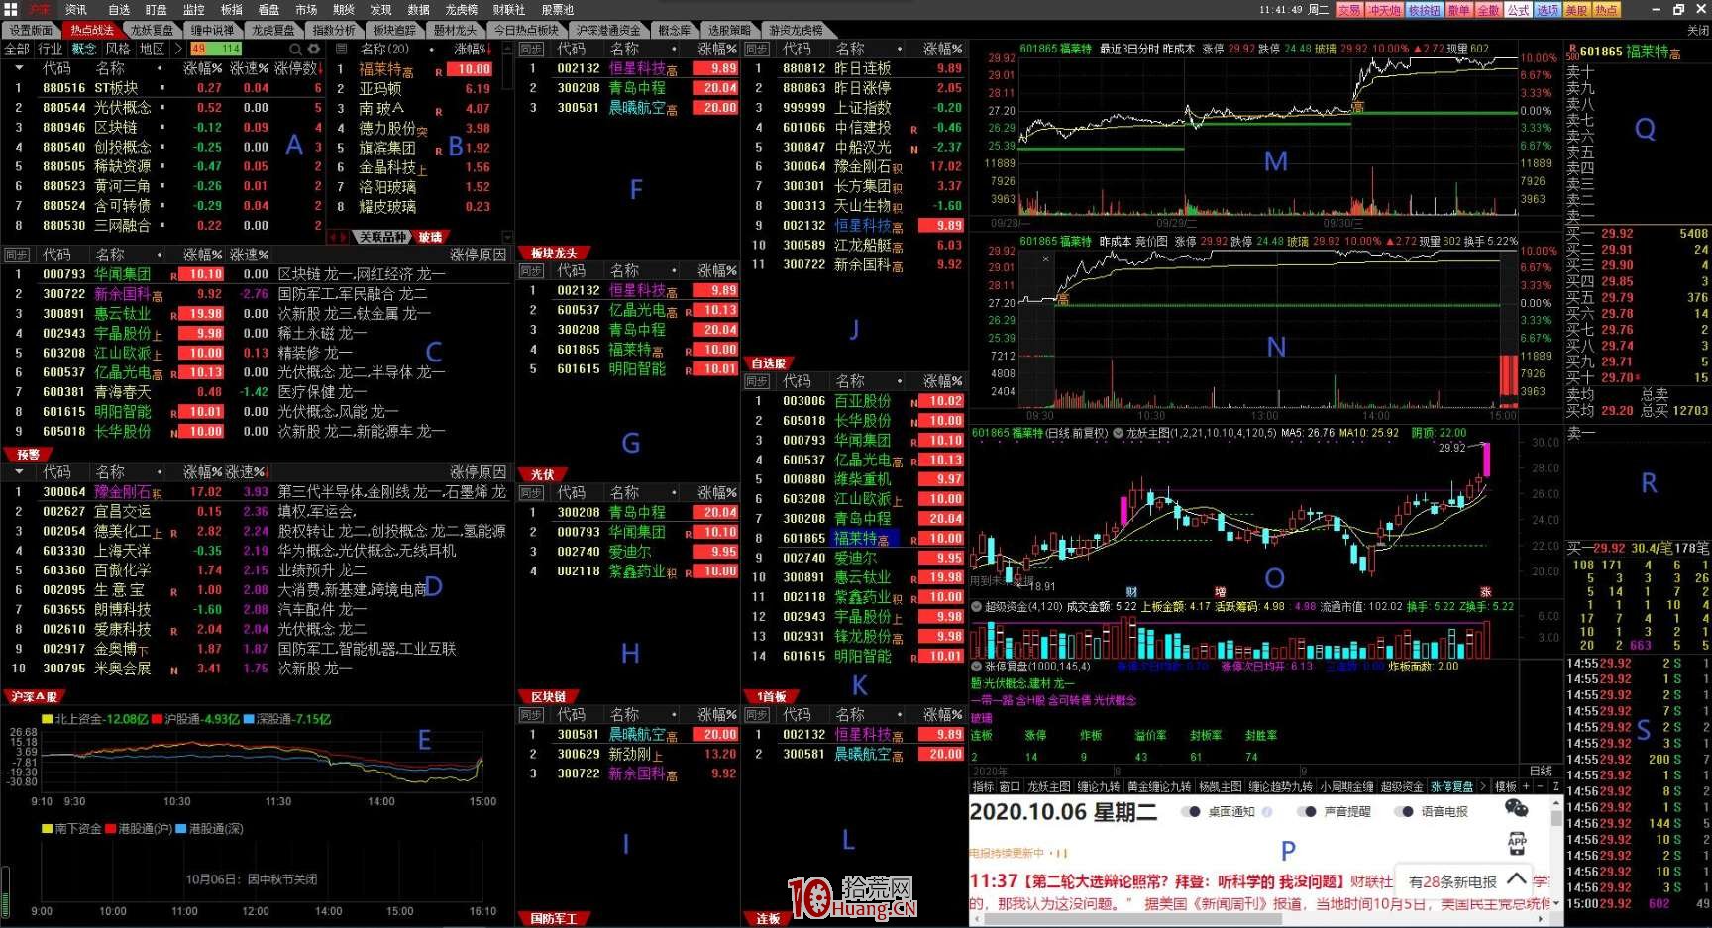
Task: Open the 龙虎榜 menu
Action: (462, 9)
